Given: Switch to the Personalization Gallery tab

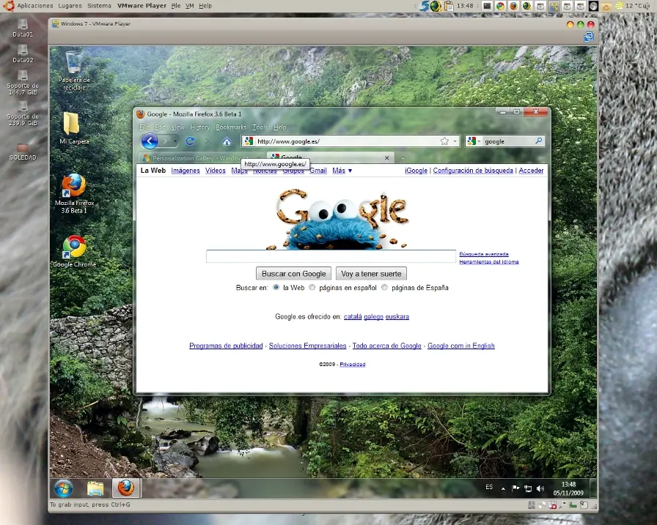Looking at the screenshot, I should click(x=201, y=158).
